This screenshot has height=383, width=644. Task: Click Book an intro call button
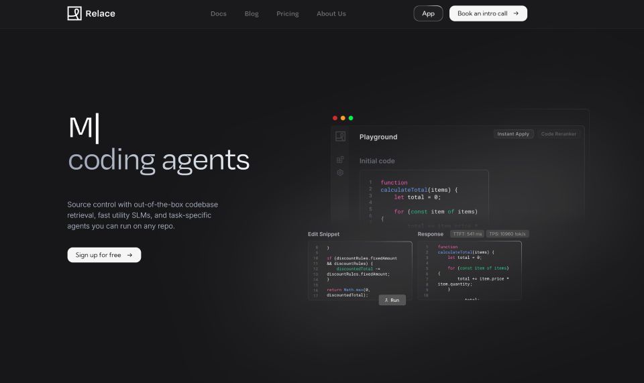488,13
